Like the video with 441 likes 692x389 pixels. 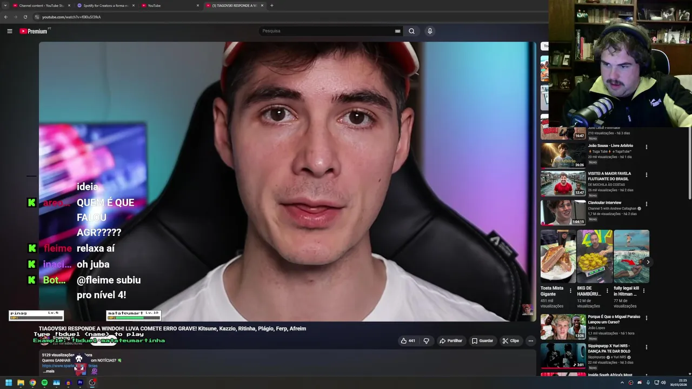coord(408,341)
